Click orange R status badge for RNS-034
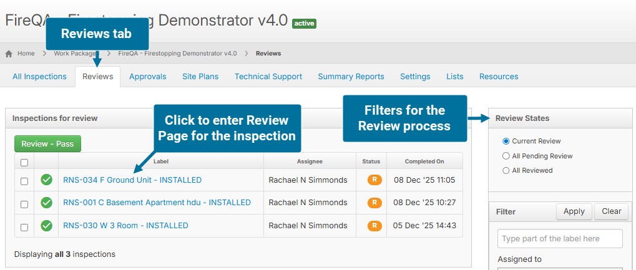This screenshot has width=636, height=270. point(374,180)
